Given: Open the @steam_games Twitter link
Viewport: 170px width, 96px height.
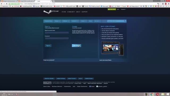Looking at the screenshot, I should [101, 86].
